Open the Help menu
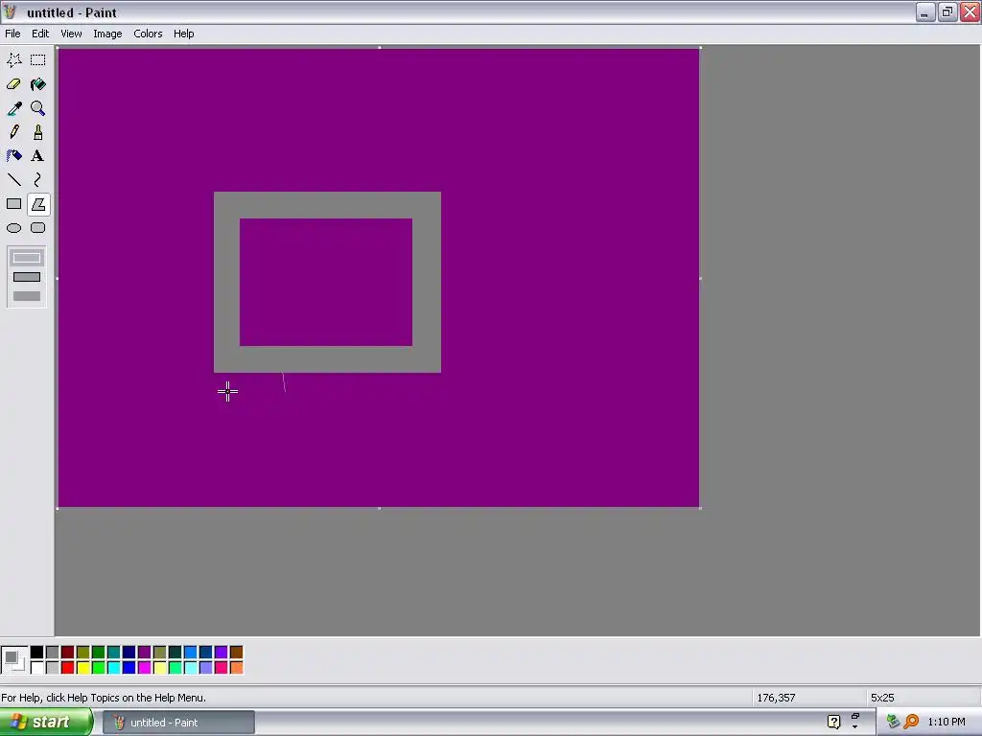The image size is (982, 736). coord(183,34)
